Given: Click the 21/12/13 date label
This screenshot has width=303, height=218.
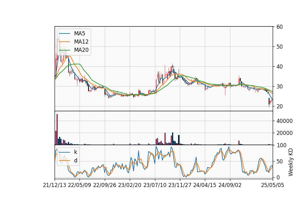Looking at the screenshot, I should (55, 185).
